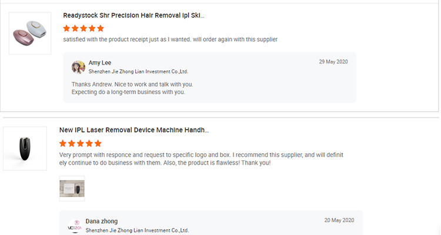Click the 20 May 2020 reply date
This screenshot has height=235, width=441.
point(339,220)
